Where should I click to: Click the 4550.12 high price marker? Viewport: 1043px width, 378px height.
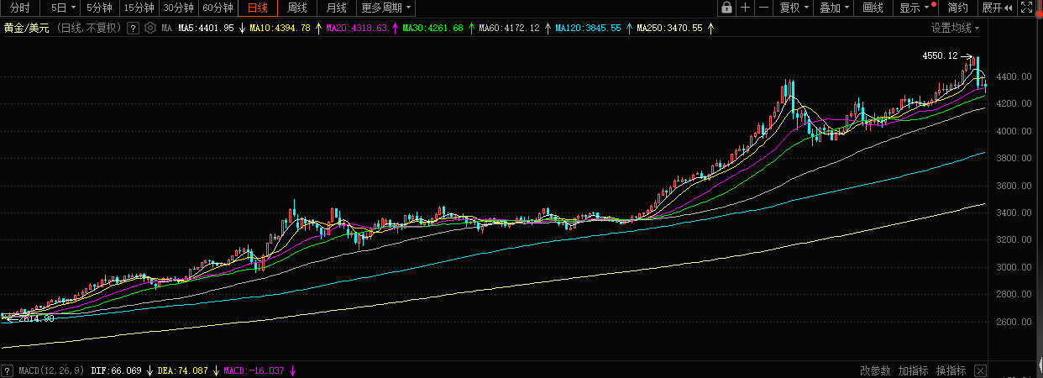(940, 55)
